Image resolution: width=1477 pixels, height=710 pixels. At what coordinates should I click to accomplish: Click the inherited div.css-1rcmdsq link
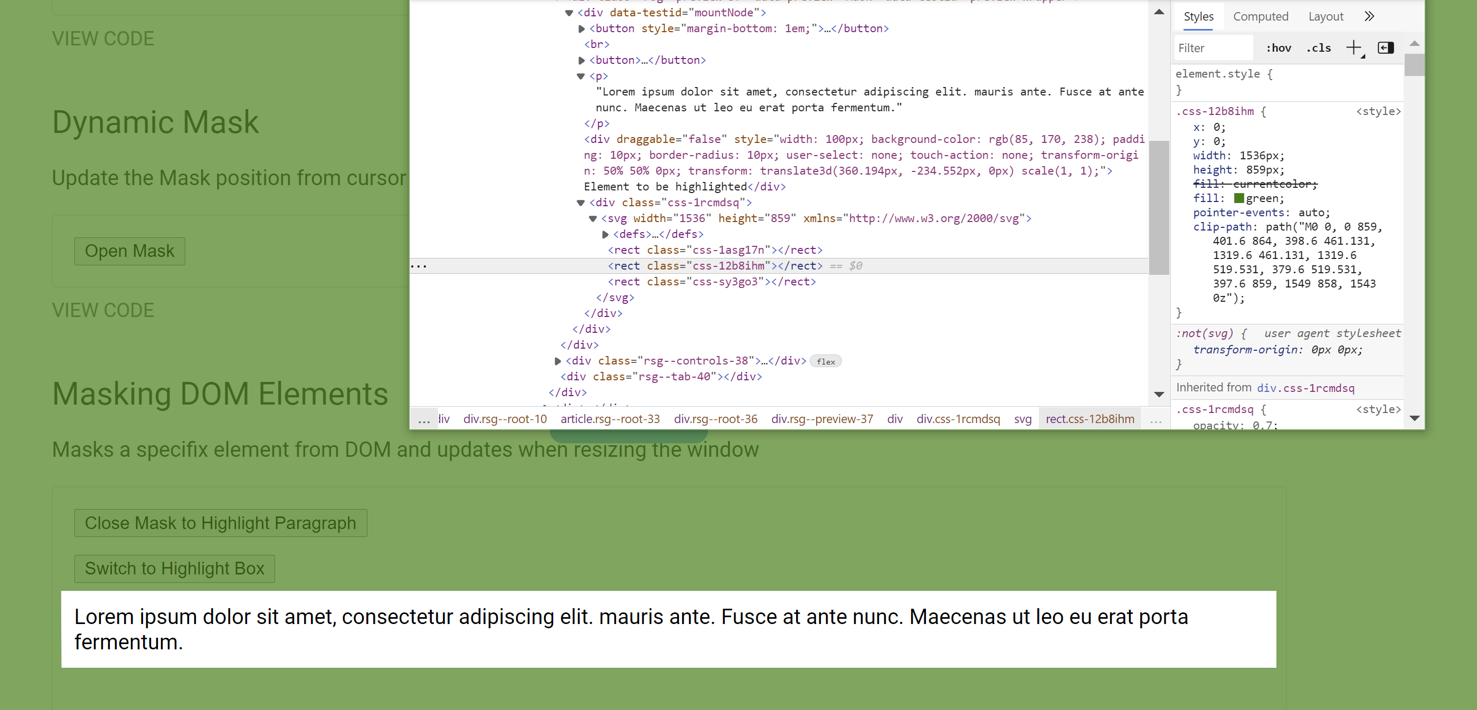click(x=1305, y=389)
